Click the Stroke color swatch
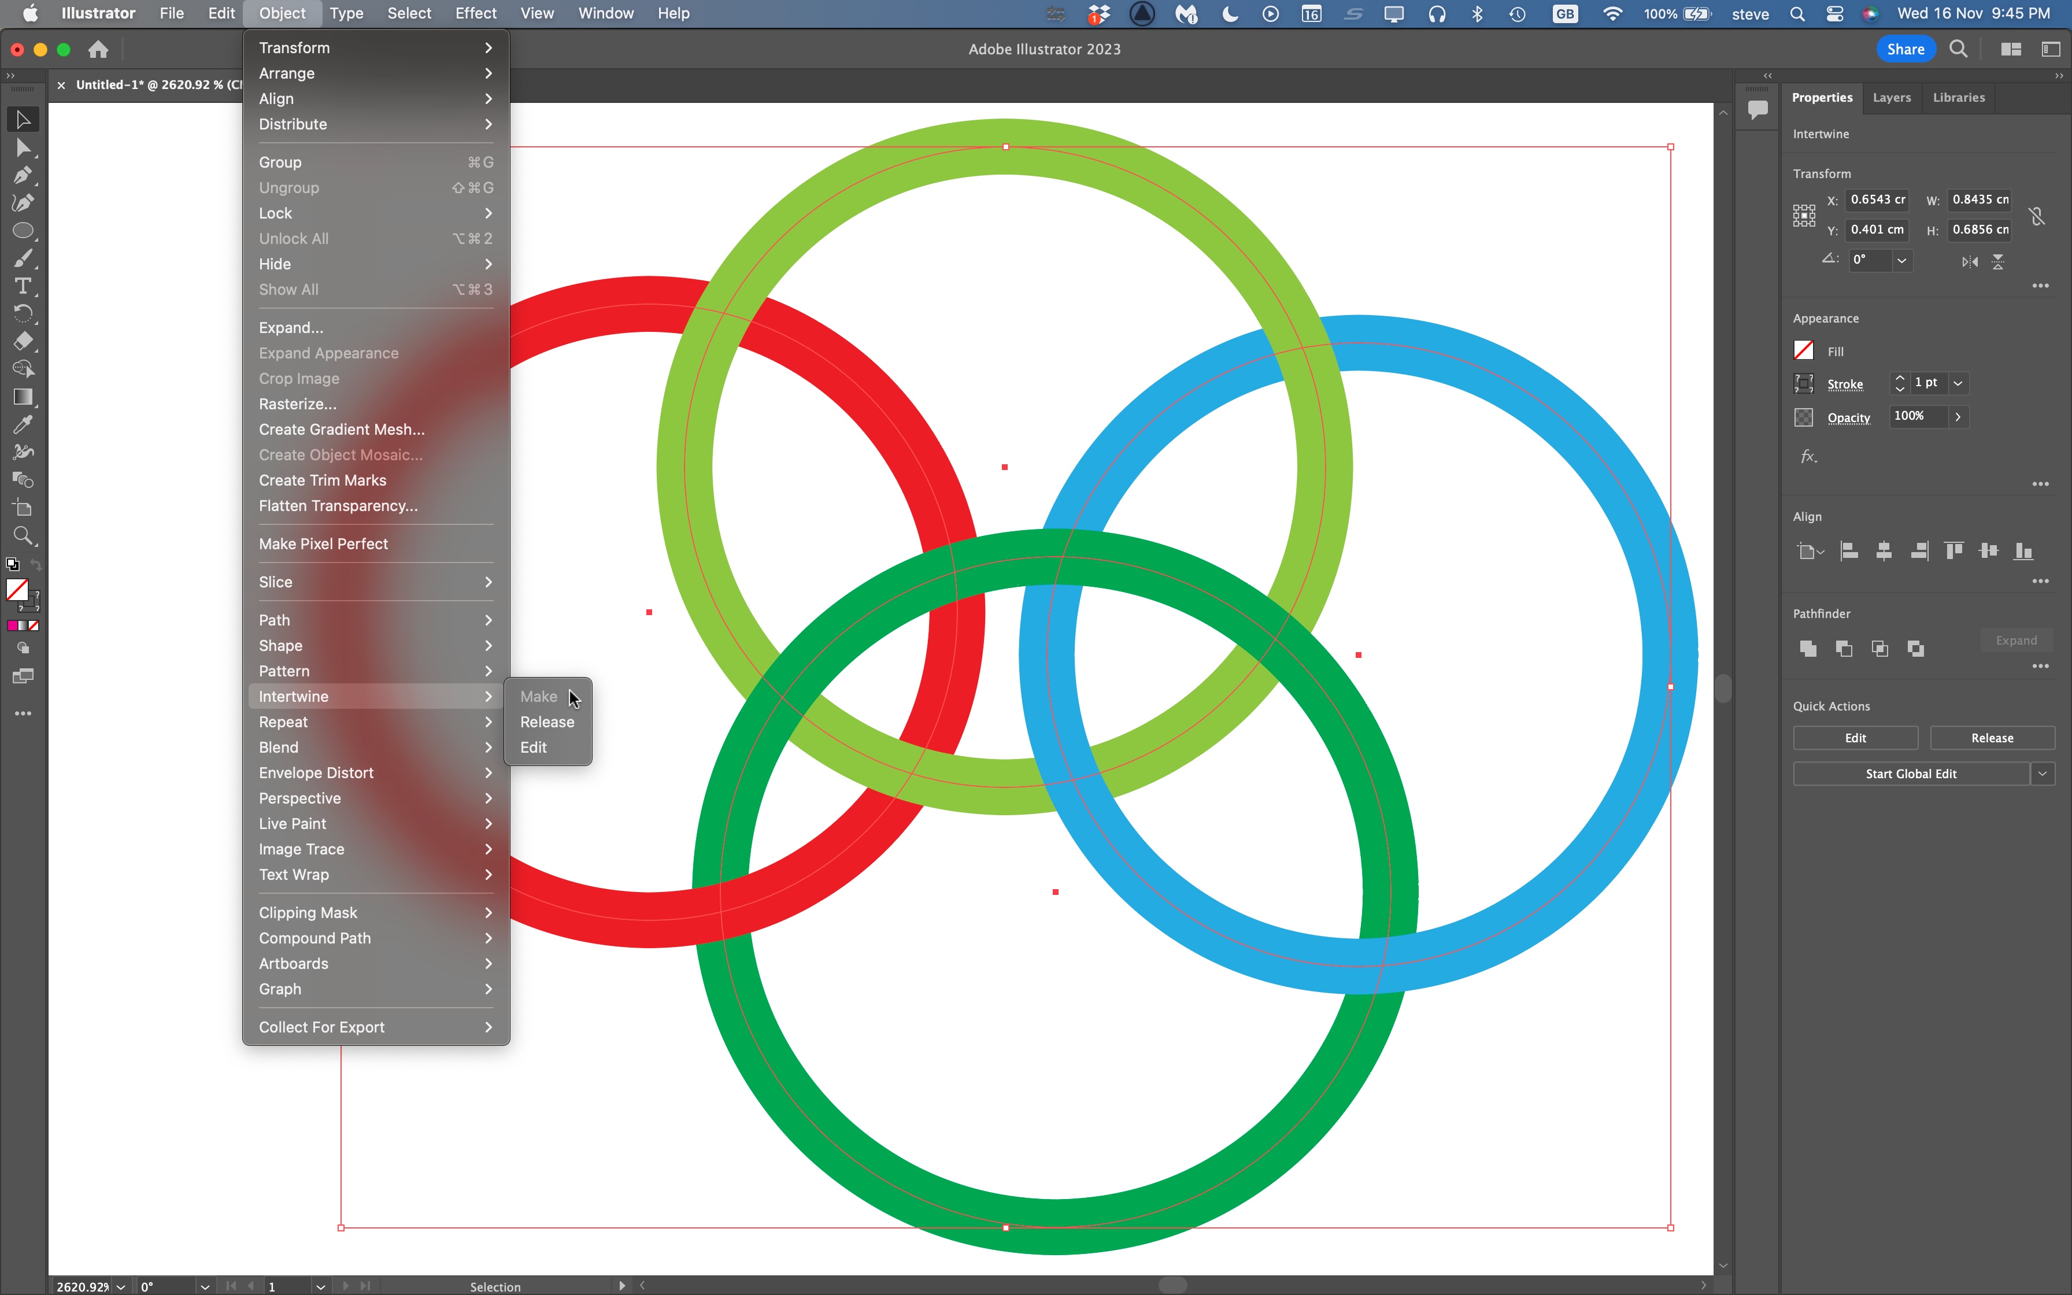2072x1295 pixels. pos(1804,383)
